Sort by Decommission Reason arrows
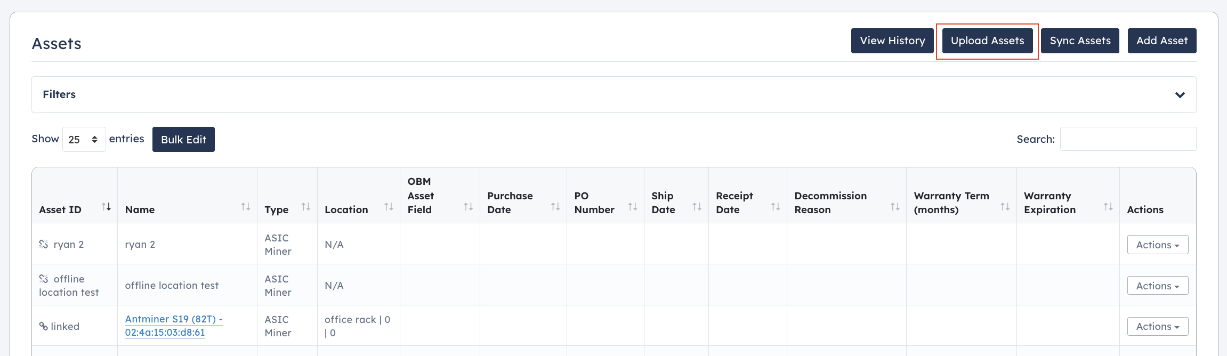Viewport: 1227px width, 356px height. point(895,207)
